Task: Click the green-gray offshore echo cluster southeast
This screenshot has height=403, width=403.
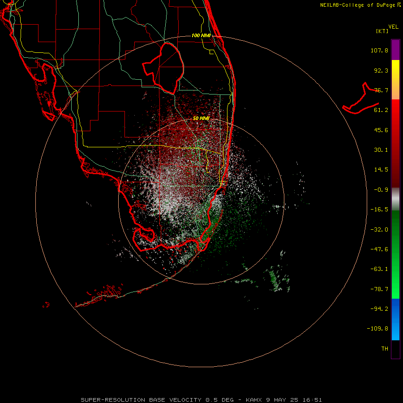Action: 276,279
